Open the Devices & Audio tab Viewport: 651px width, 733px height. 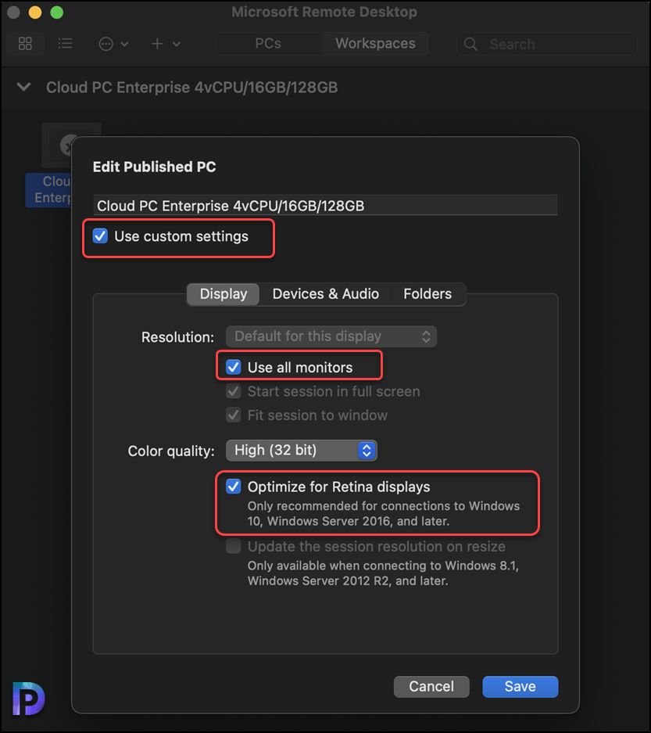(x=325, y=294)
